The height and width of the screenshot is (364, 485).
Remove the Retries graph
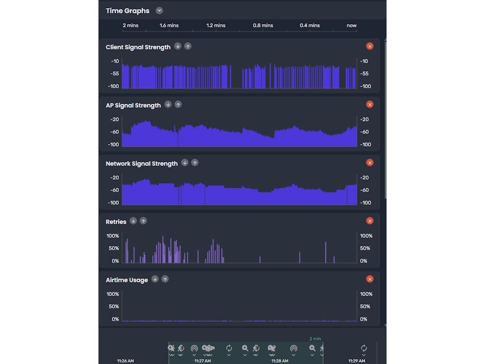click(x=370, y=221)
